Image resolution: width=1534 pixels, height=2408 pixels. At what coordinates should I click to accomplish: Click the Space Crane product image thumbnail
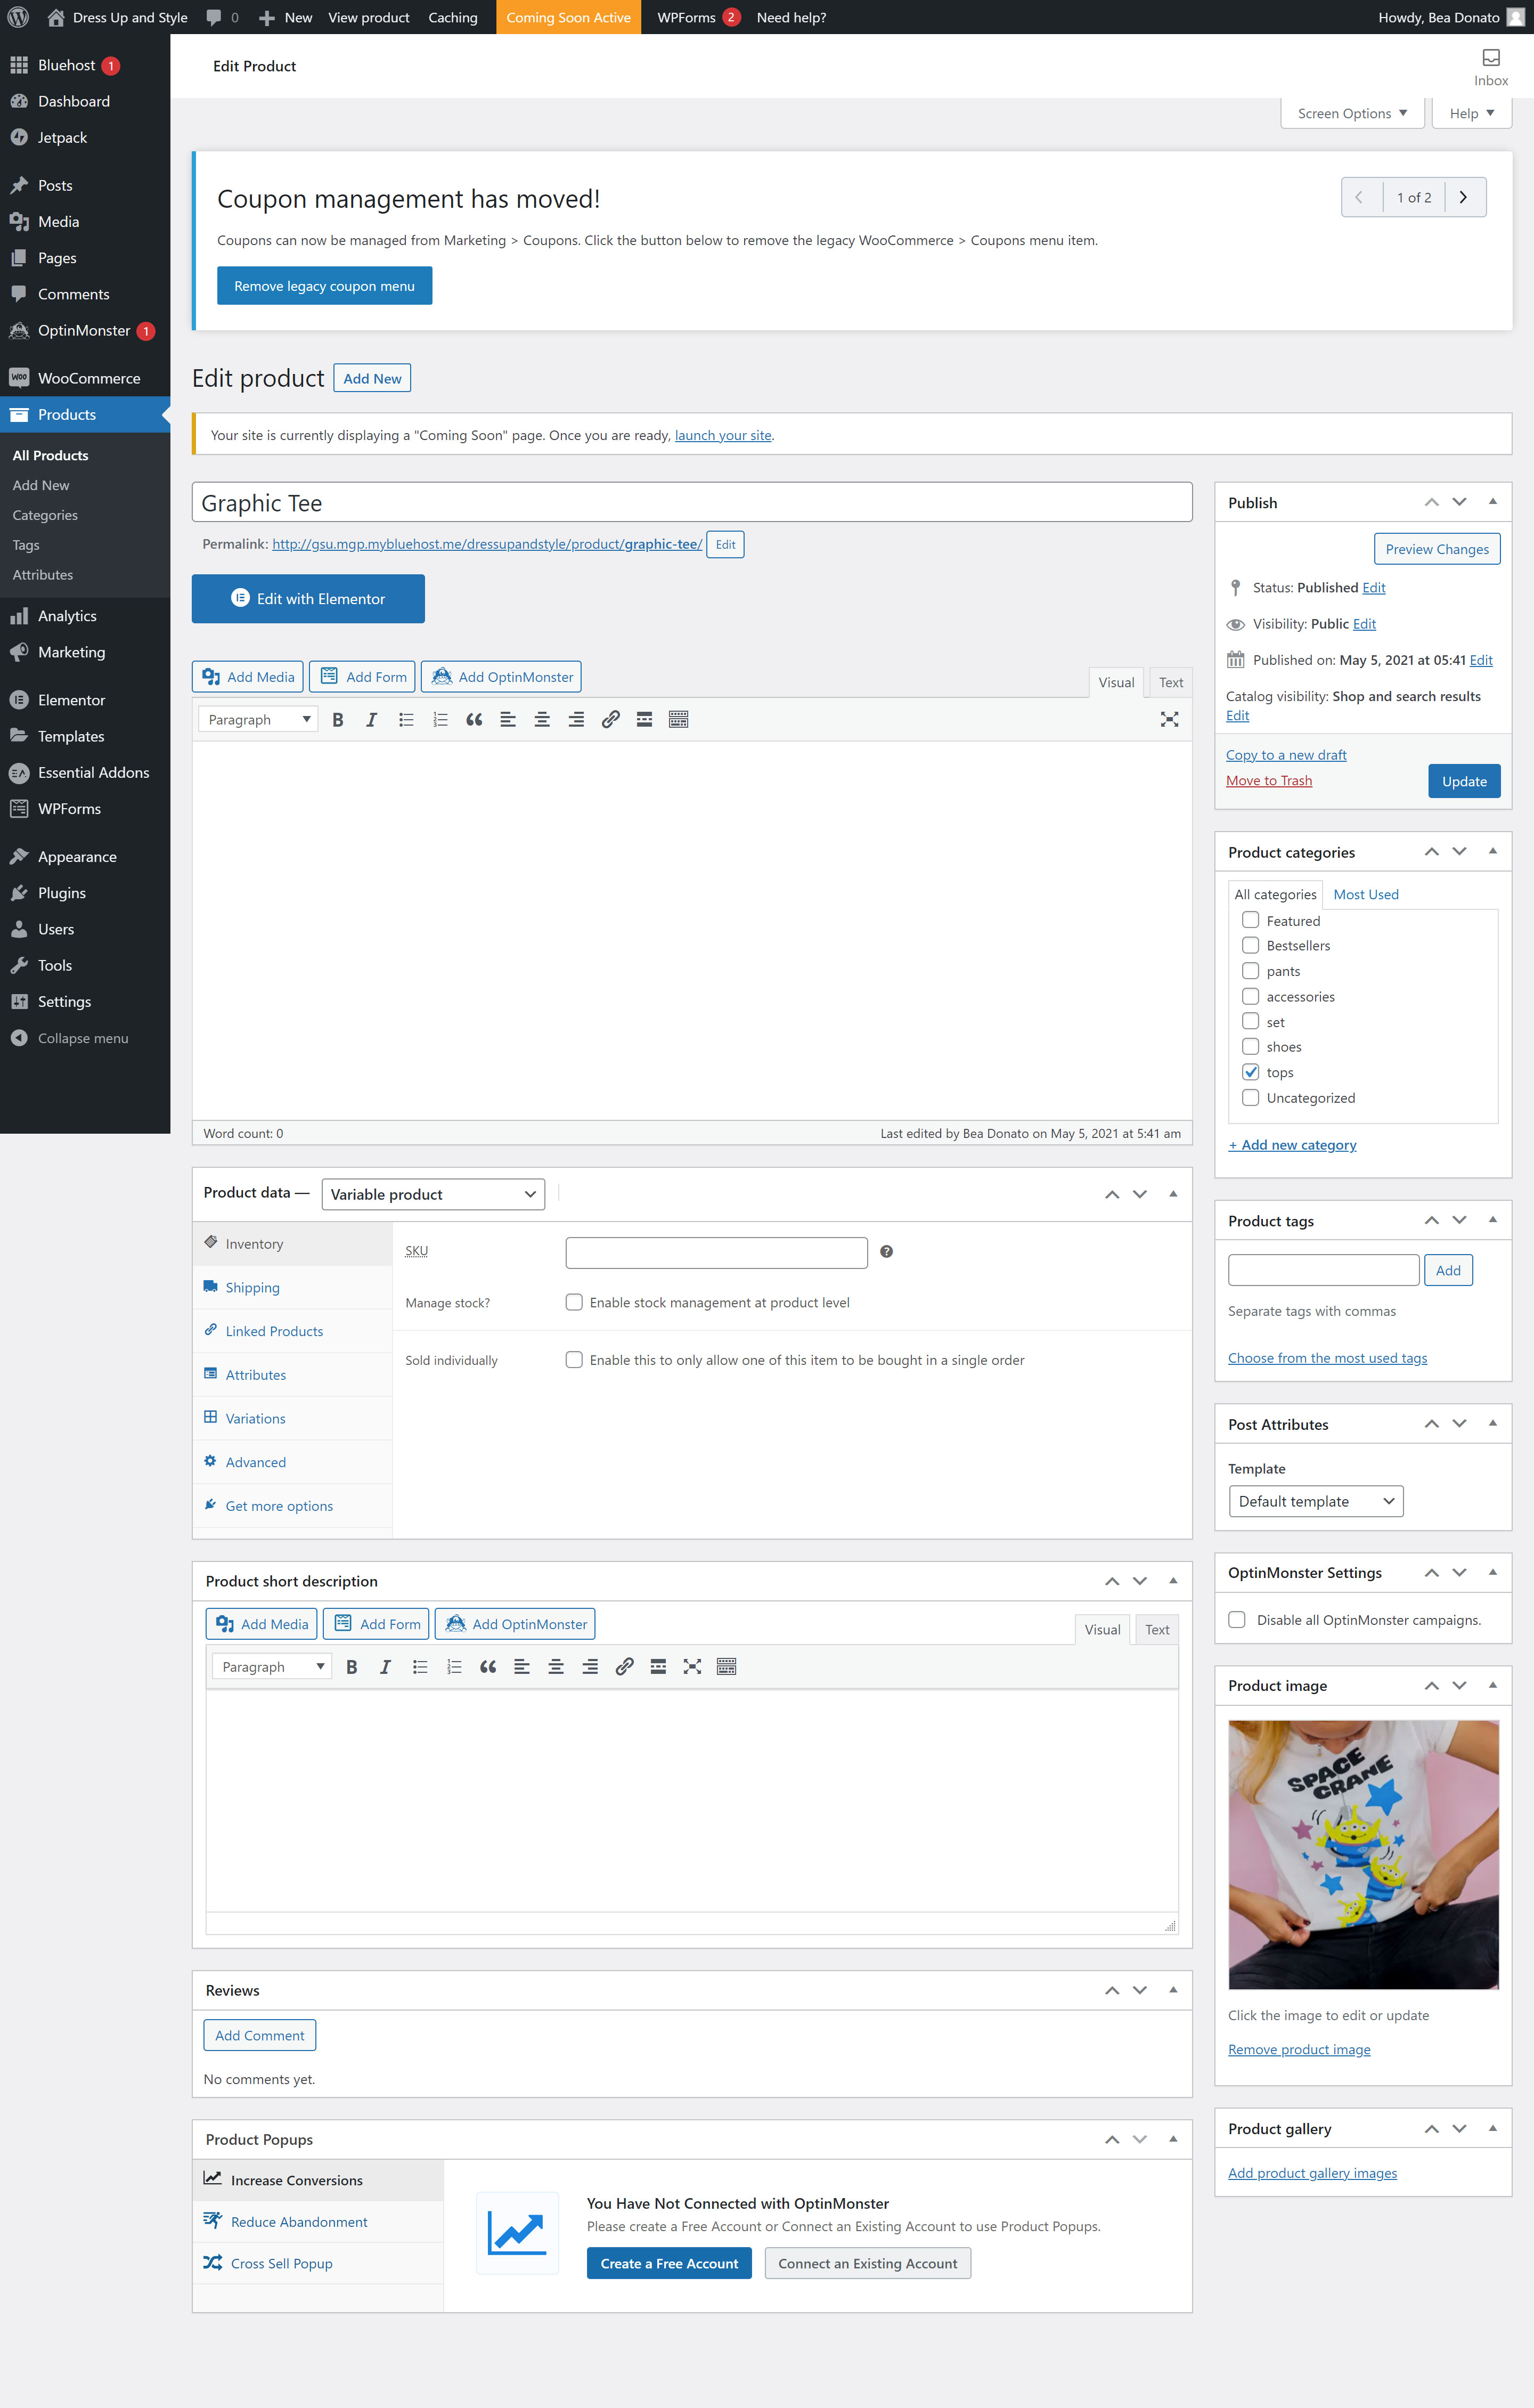point(1362,1854)
